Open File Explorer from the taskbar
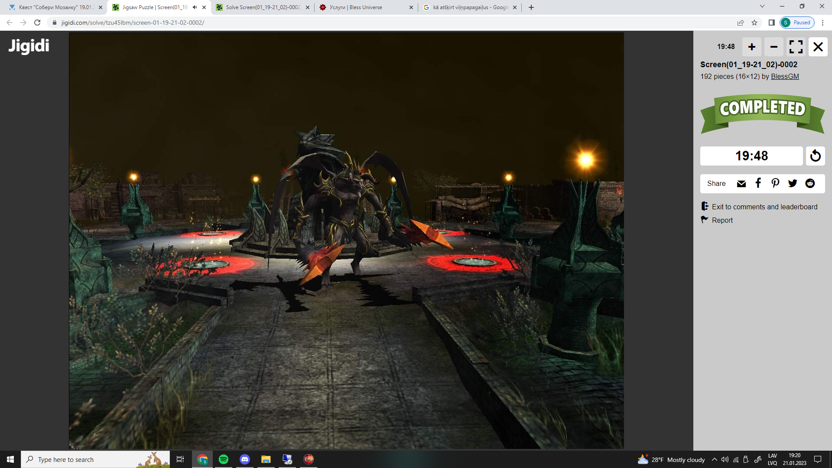Image resolution: width=832 pixels, height=468 pixels. [266, 459]
